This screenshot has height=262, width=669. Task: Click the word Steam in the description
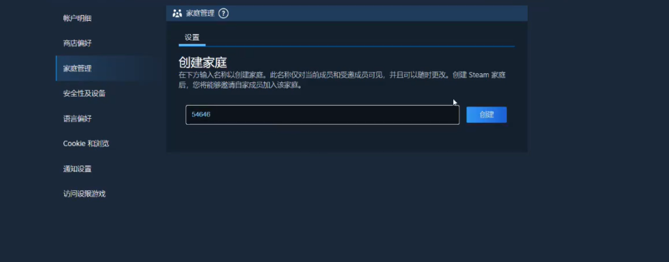(x=478, y=74)
